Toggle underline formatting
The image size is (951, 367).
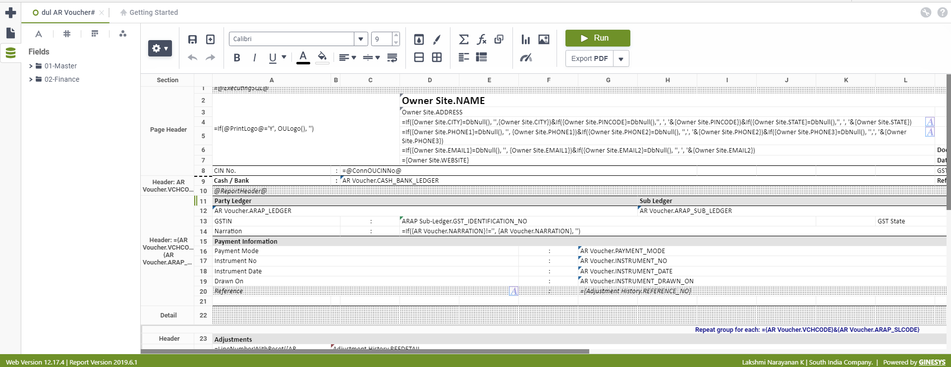tap(273, 58)
